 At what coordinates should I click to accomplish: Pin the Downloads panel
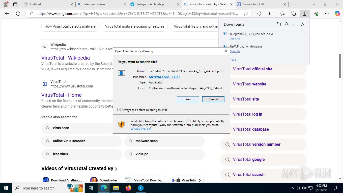pyautogui.click(x=303, y=24)
